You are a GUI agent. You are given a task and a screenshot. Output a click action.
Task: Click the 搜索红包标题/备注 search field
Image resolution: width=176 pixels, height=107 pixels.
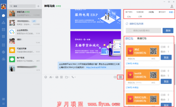pyautogui.click(x=143, y=30)
